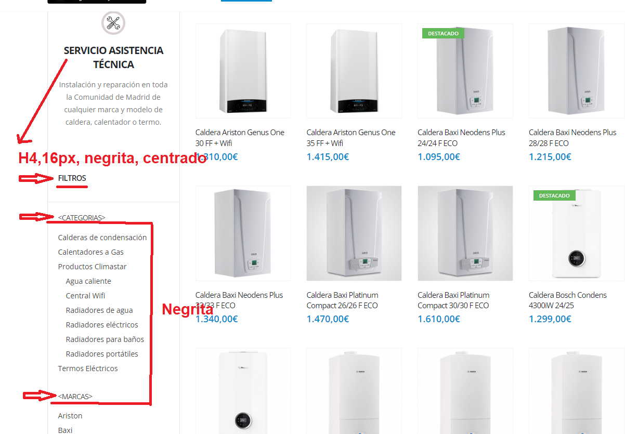Click the DESTACADO badge on Bosch Condens boiler

(554, 195)
